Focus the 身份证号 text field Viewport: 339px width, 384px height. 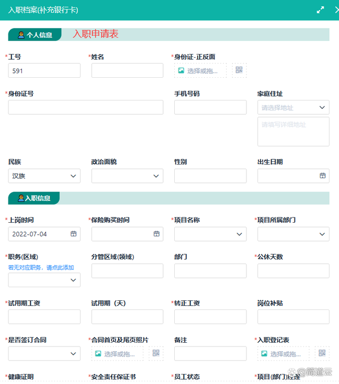86,107
